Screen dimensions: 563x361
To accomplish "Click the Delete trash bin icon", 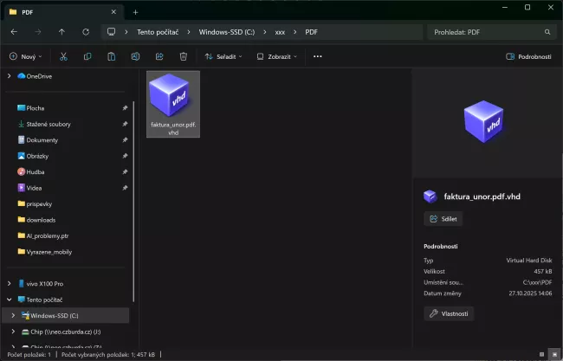I will pos(183,56).
